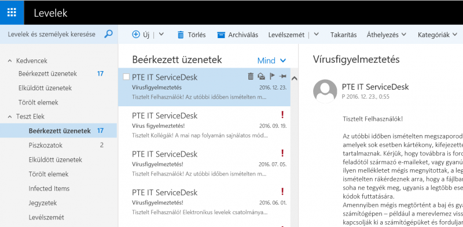Mark selected message as read envelope icon
The height and width of the screenshot is (227, 463).
pyautogui.click(x=261, y=77)
